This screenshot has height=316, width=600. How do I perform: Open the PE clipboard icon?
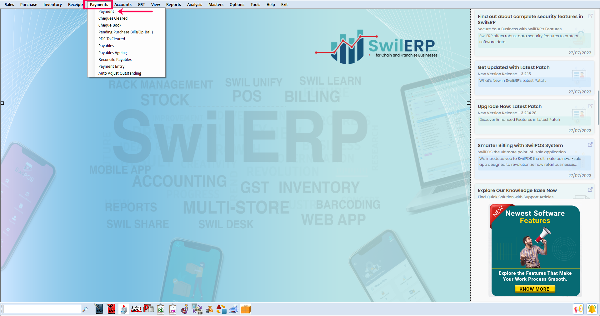[x=173, y=309]
